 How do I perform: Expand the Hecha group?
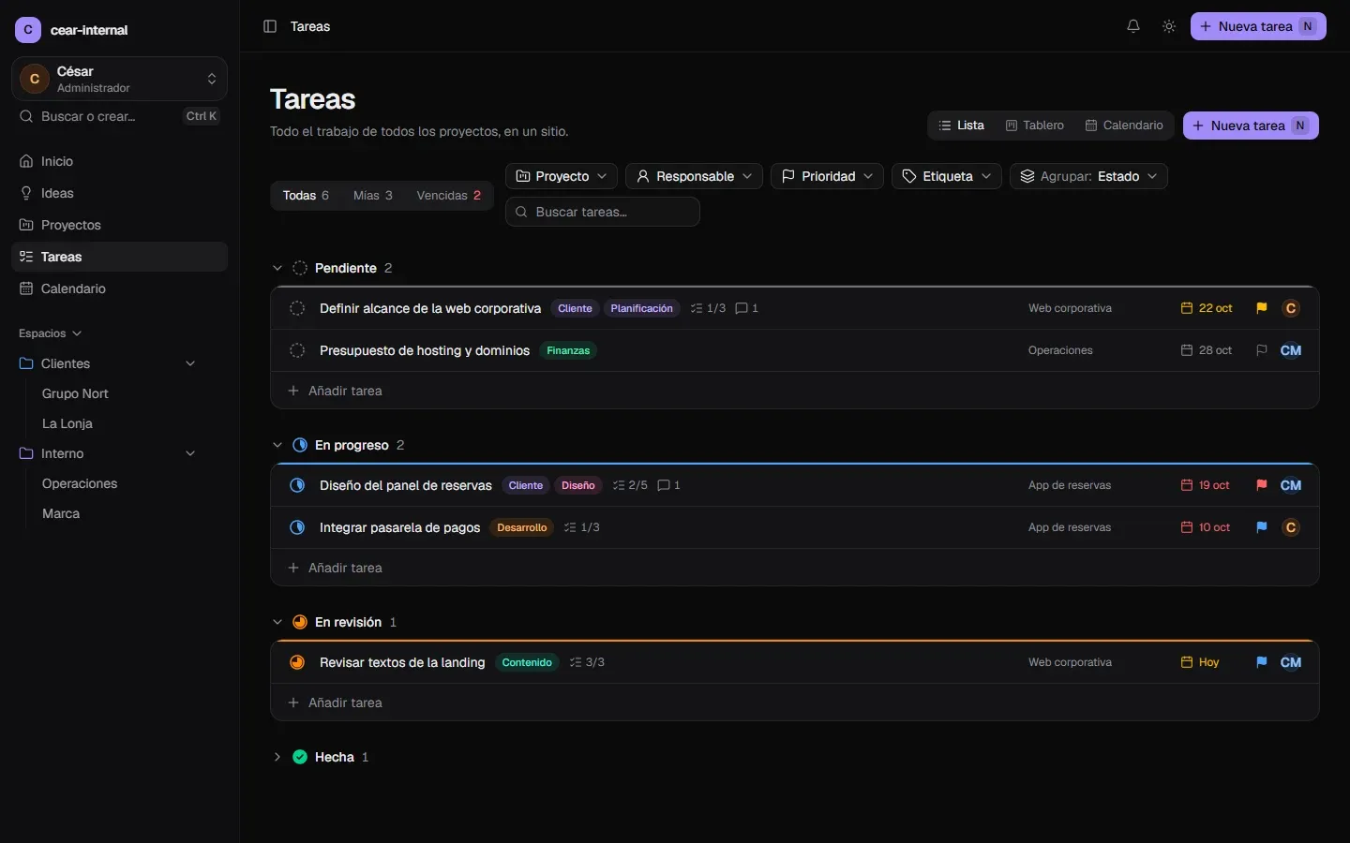point(277,757)
